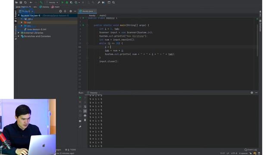Toggle Scroll to End in Run console
This screenshot has height=155, width=276.
pos(85,111)
